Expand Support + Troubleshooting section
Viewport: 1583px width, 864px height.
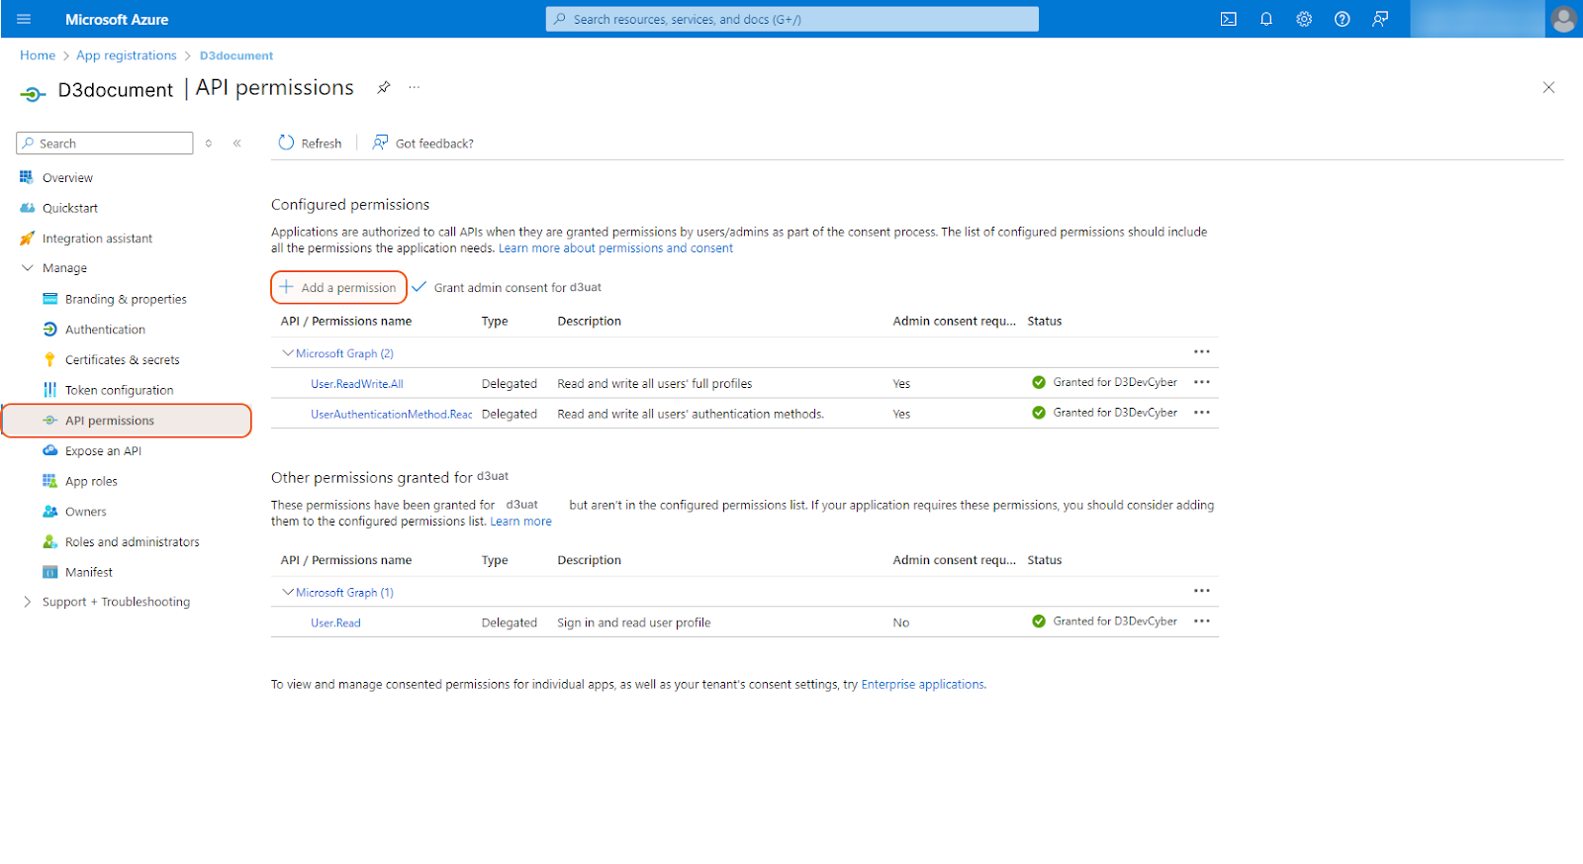click(28, 602)
